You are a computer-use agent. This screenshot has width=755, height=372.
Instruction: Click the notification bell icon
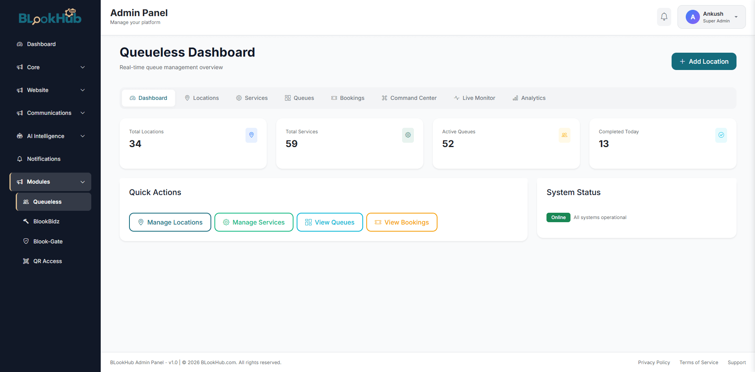(664, 17)
